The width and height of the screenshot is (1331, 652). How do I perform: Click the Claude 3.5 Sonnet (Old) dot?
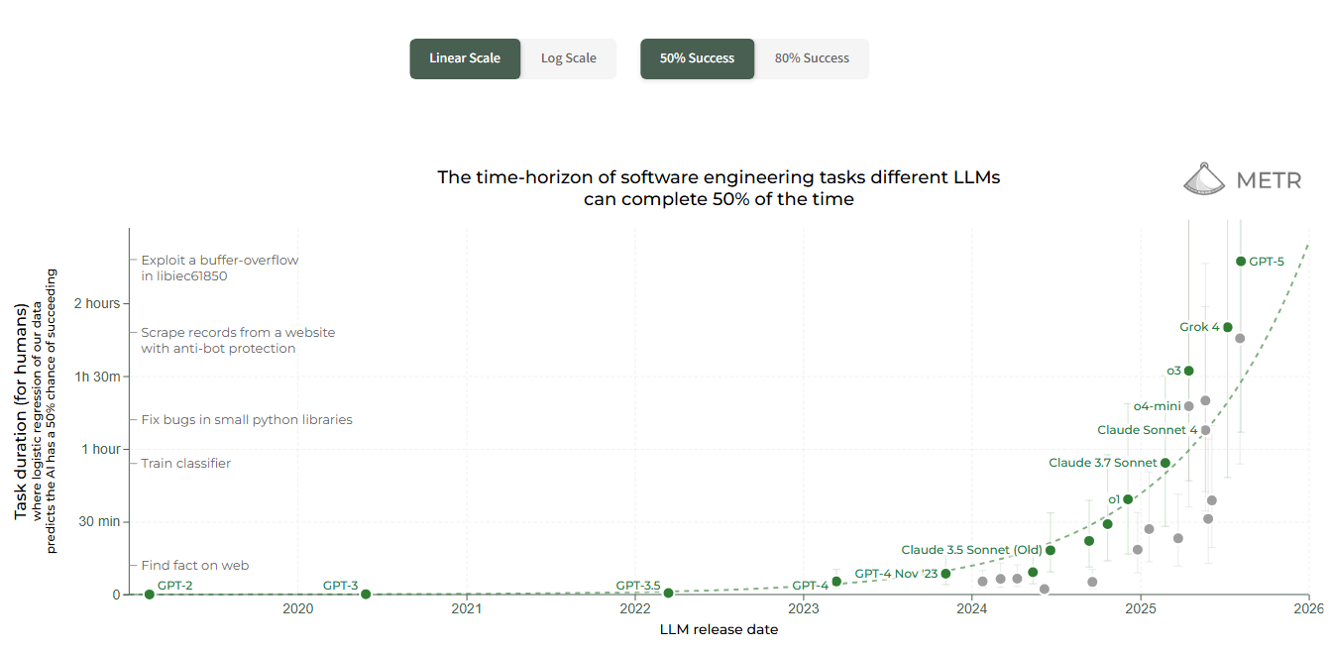[1051, 550]
